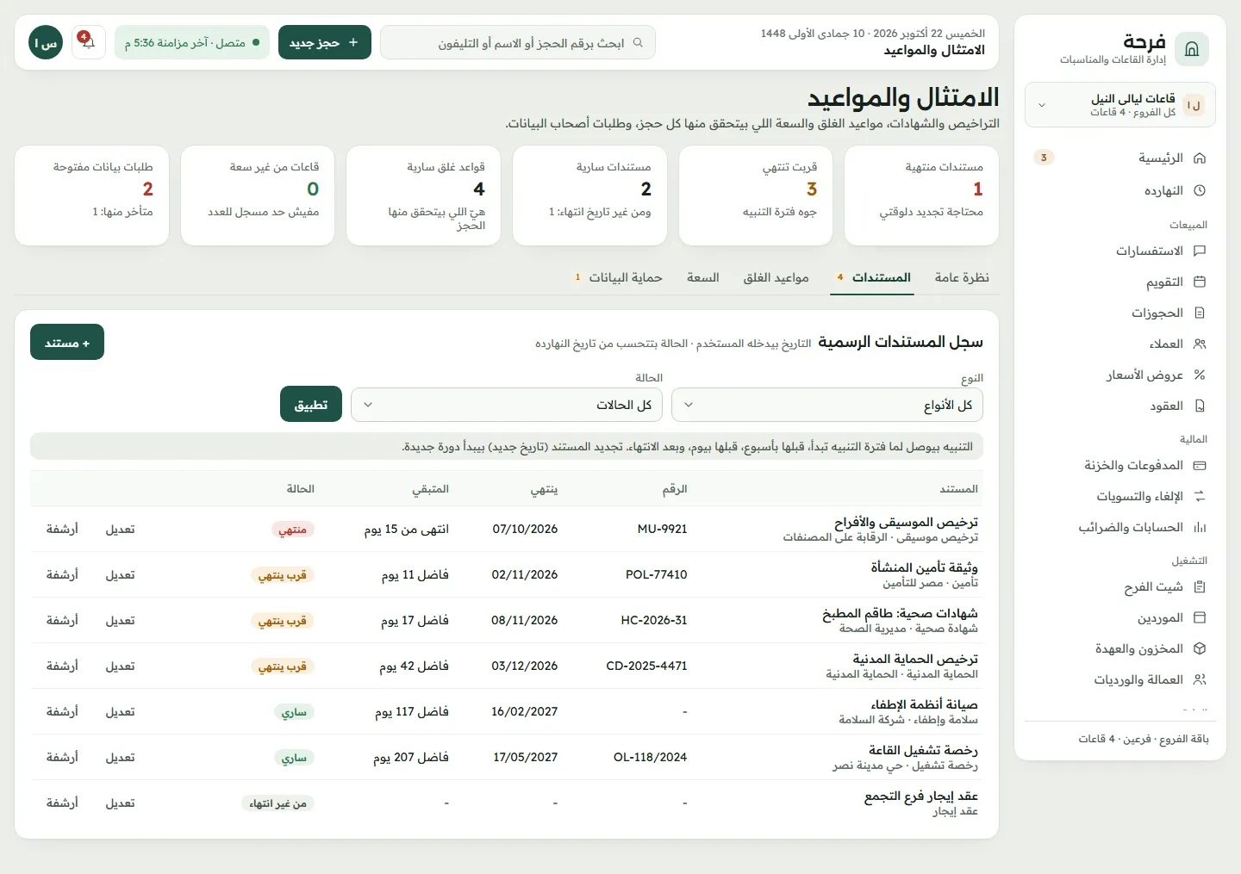The height and width of the screenshot is (874, 1241).
Task: Open notifications bell with red badge
Action: pos(88,42)
